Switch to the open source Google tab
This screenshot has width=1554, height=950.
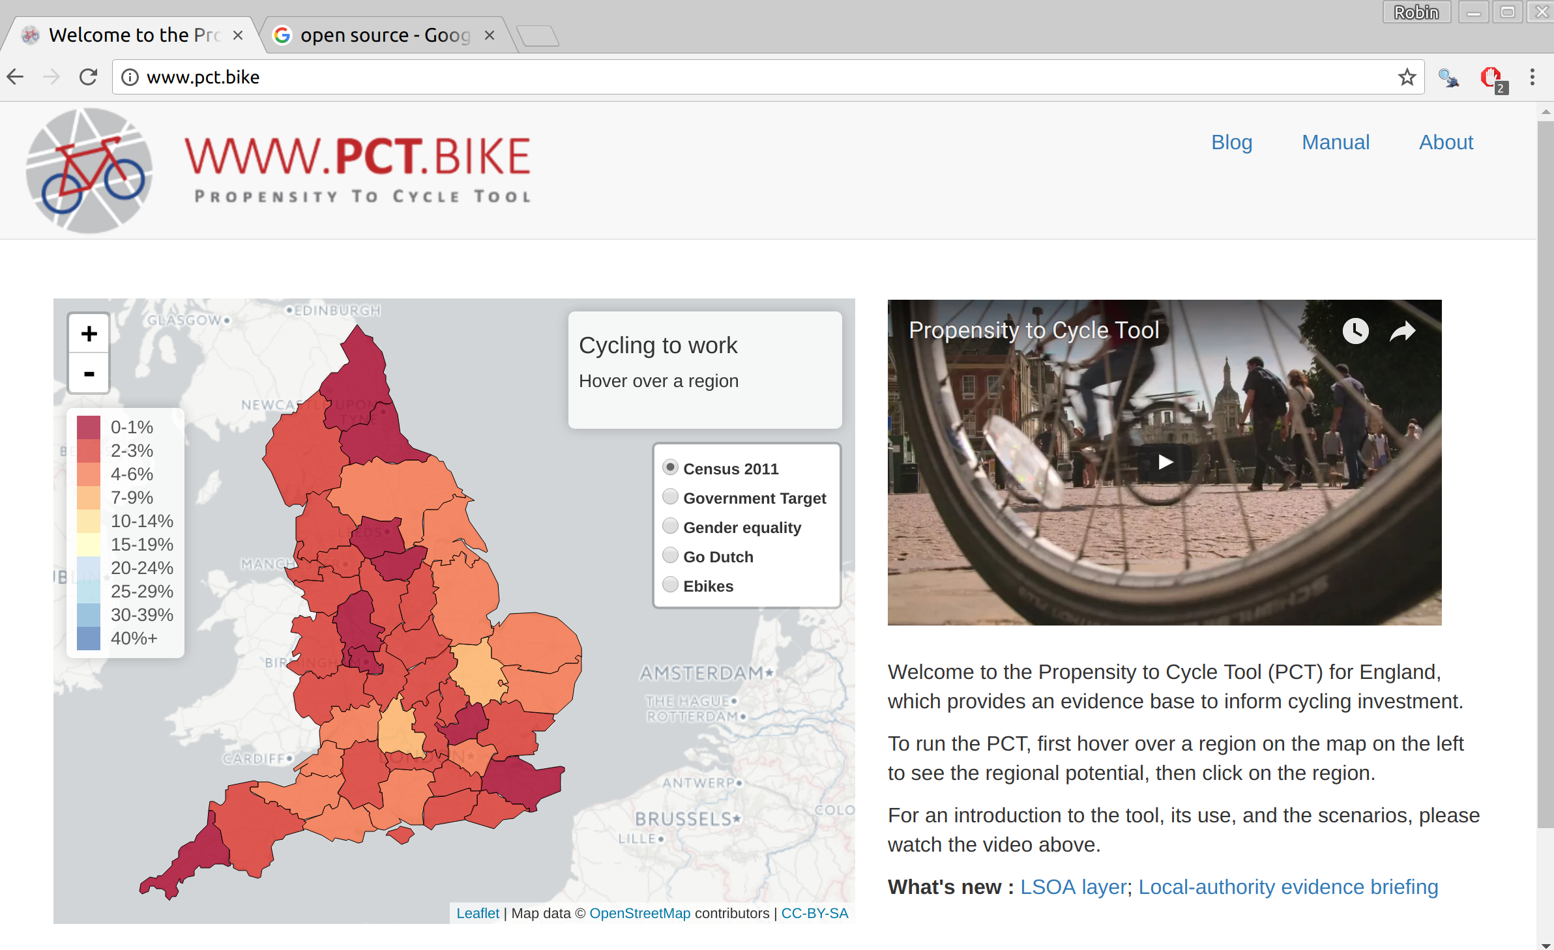(x=385, y=35)
